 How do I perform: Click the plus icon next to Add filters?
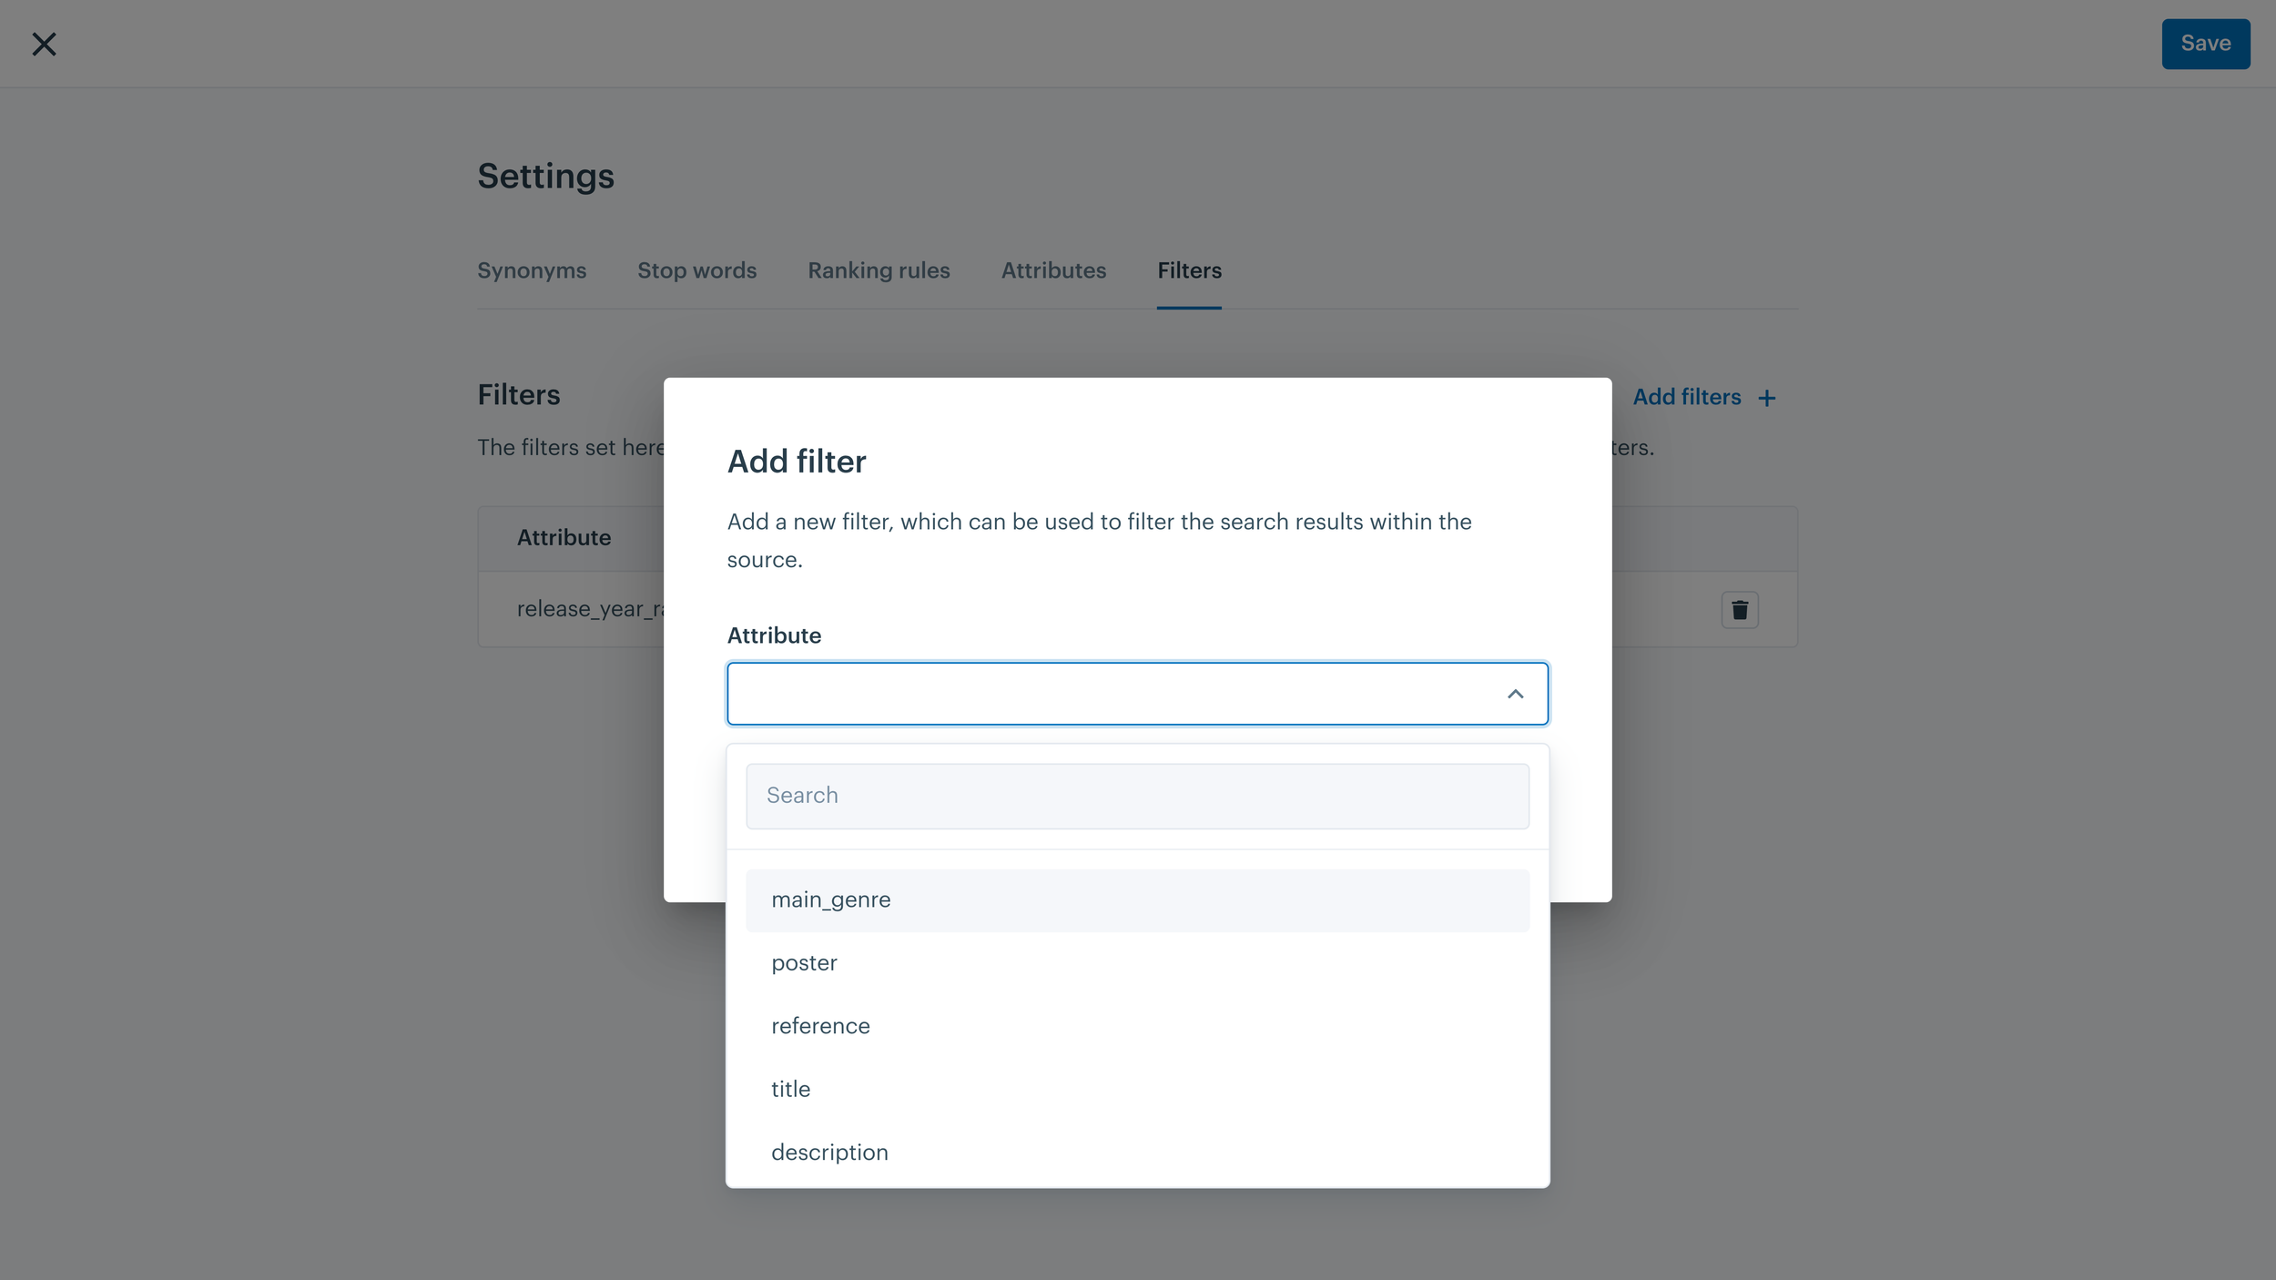coord(1766,397)
